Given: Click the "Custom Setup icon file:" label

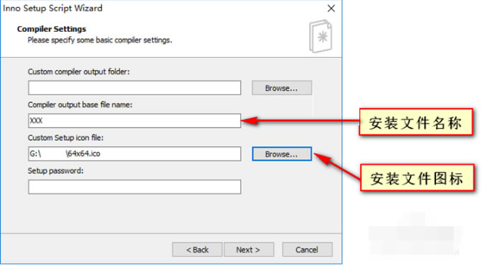Looking at the screenshot, I should [65, 138].
